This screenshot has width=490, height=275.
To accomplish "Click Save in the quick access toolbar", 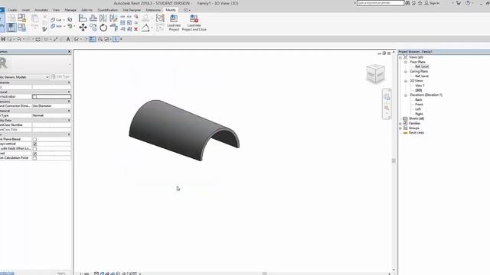I will click(x=3, y=39).
